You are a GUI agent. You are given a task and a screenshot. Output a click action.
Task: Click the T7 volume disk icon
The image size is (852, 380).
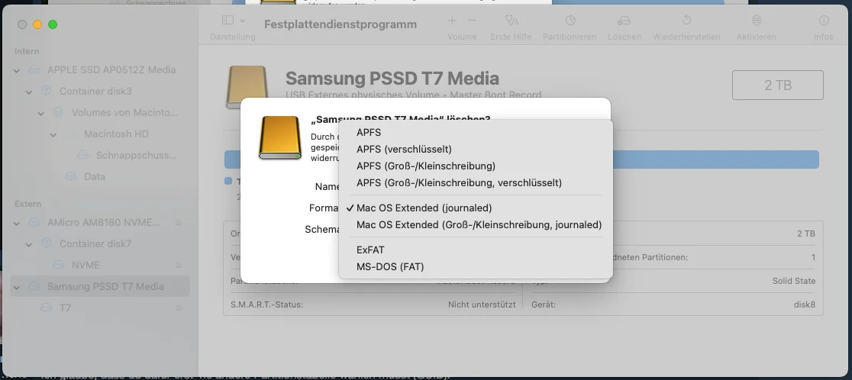click(46, 308)
